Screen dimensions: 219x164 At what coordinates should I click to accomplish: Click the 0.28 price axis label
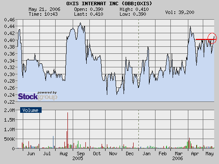pyautogui.click(x=9, y=81)
